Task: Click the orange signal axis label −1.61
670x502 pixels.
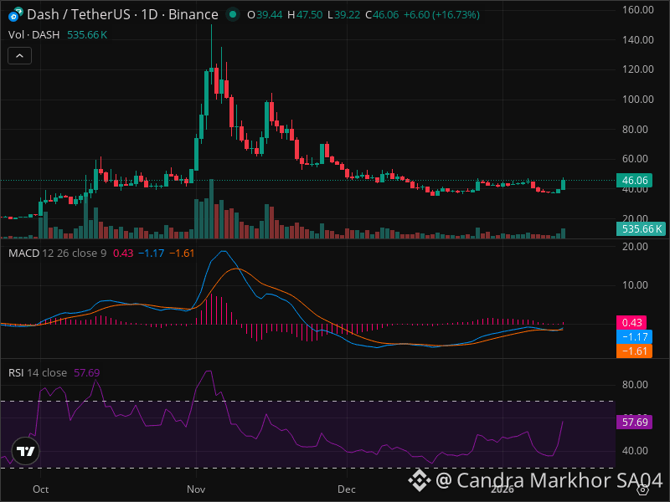Action: pos(634,351)
